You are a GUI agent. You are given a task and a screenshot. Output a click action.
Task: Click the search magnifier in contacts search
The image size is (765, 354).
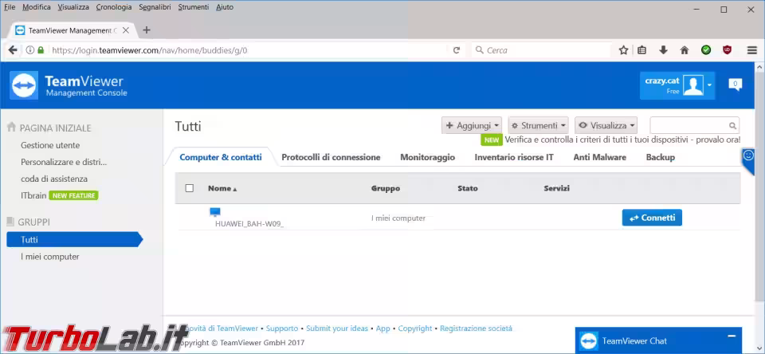(732, 125)
